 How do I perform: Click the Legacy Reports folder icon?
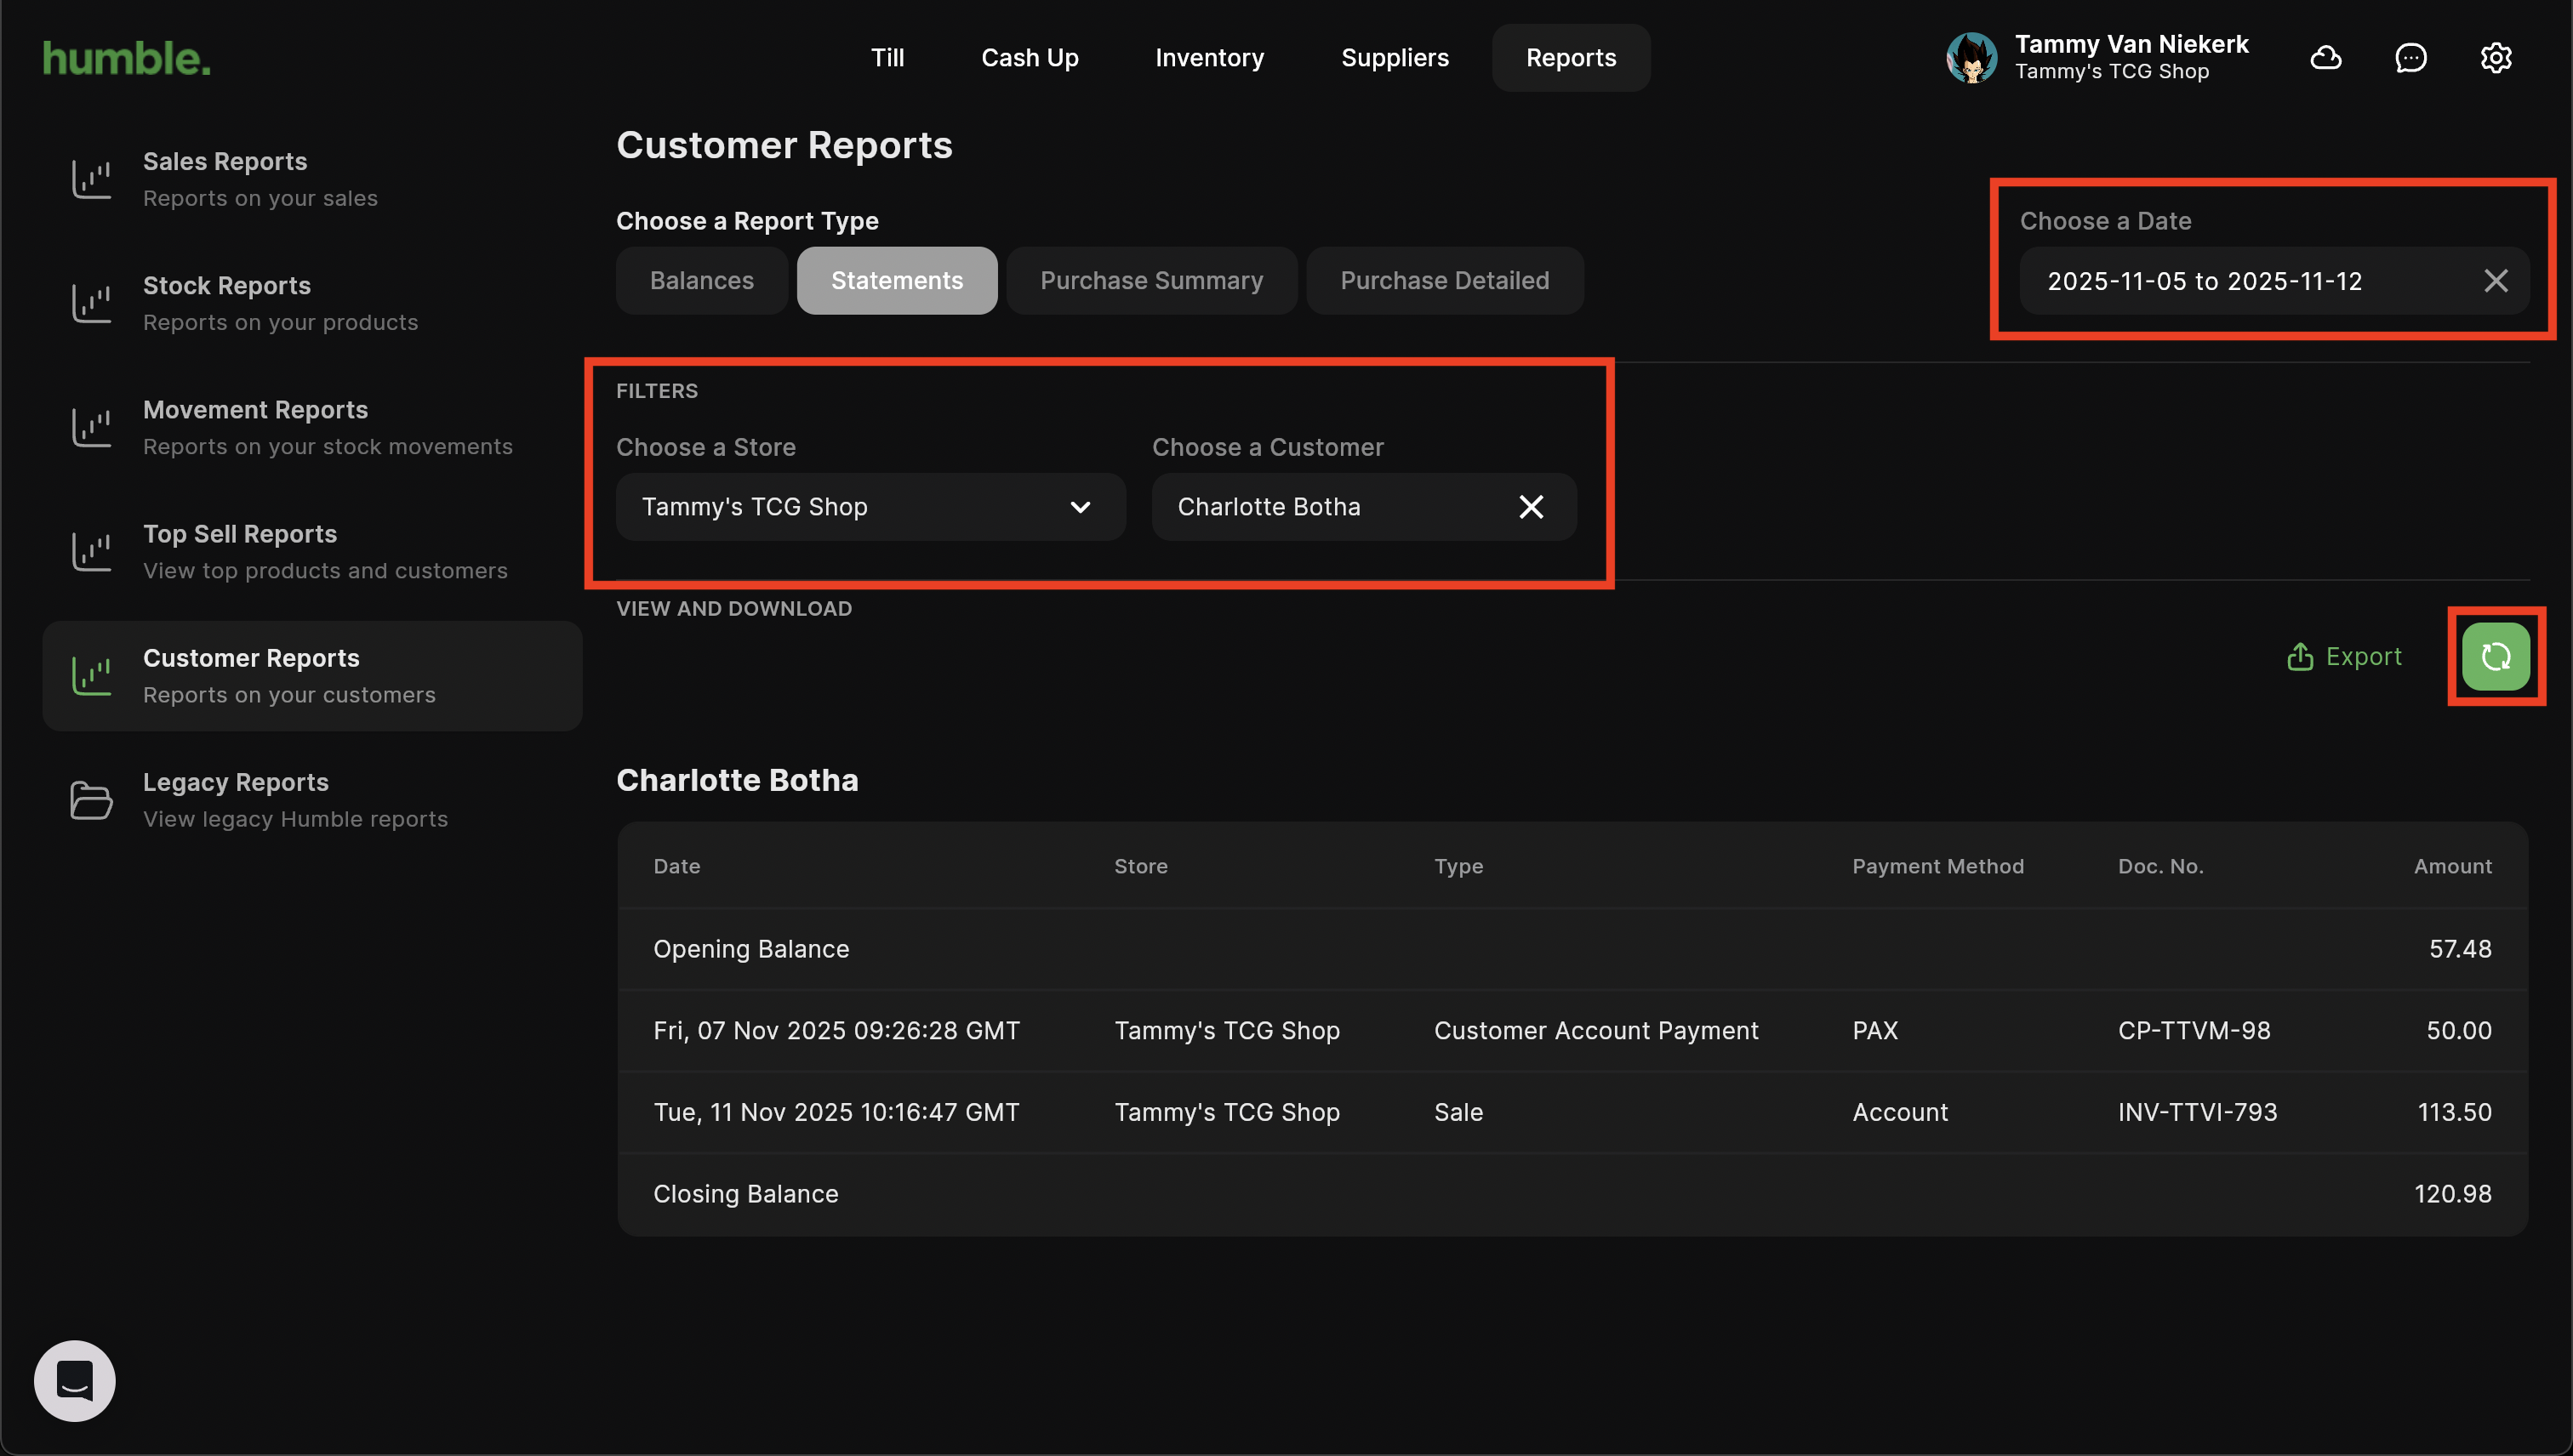[x=91, y=800]
